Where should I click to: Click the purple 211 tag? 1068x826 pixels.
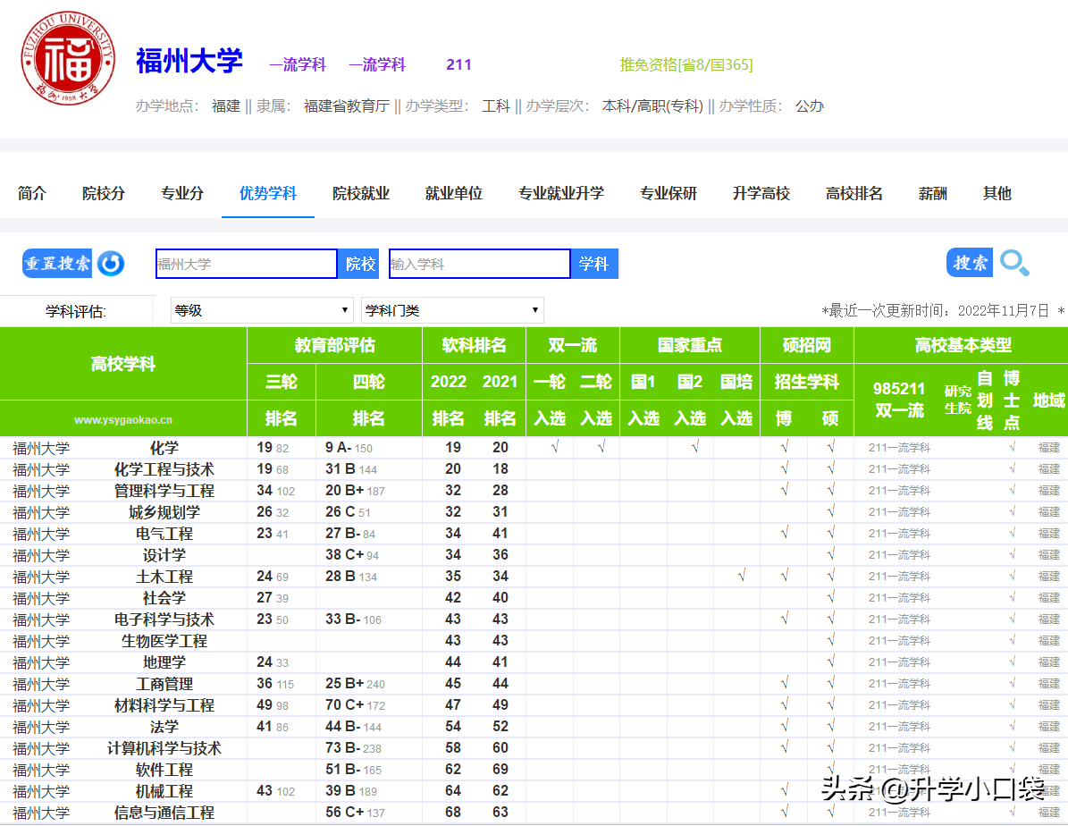tap(459, 64)
